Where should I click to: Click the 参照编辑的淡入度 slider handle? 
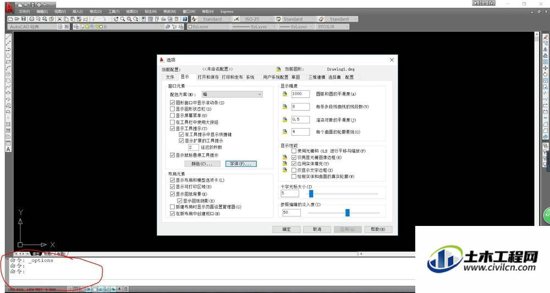[347, 213]
